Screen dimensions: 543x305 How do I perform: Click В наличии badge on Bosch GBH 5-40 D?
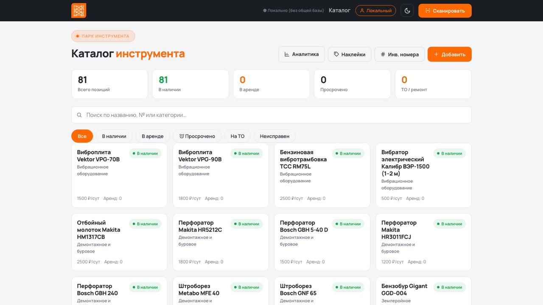pyautogui.click(x=348, y=224)
